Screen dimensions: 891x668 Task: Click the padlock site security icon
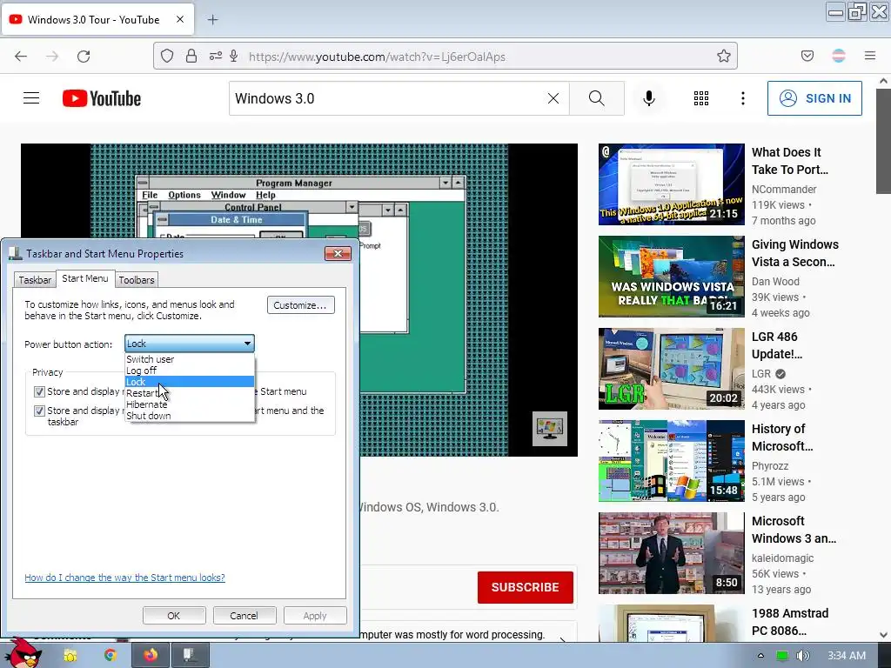[191, 57]
